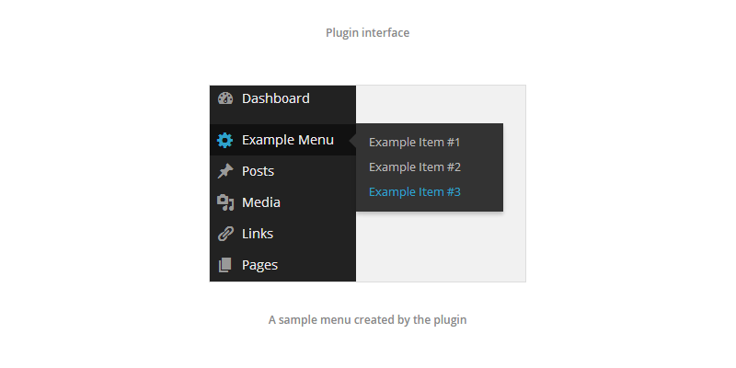Click the Plugin interface heading text

coord(367,33)
